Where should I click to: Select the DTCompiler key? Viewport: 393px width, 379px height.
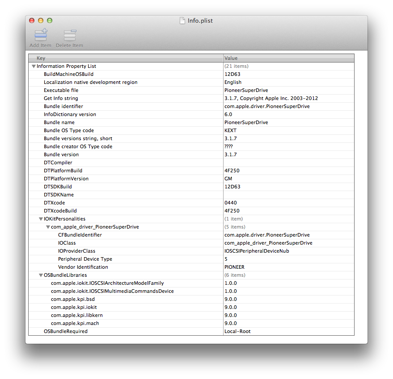tap(58, 162)
